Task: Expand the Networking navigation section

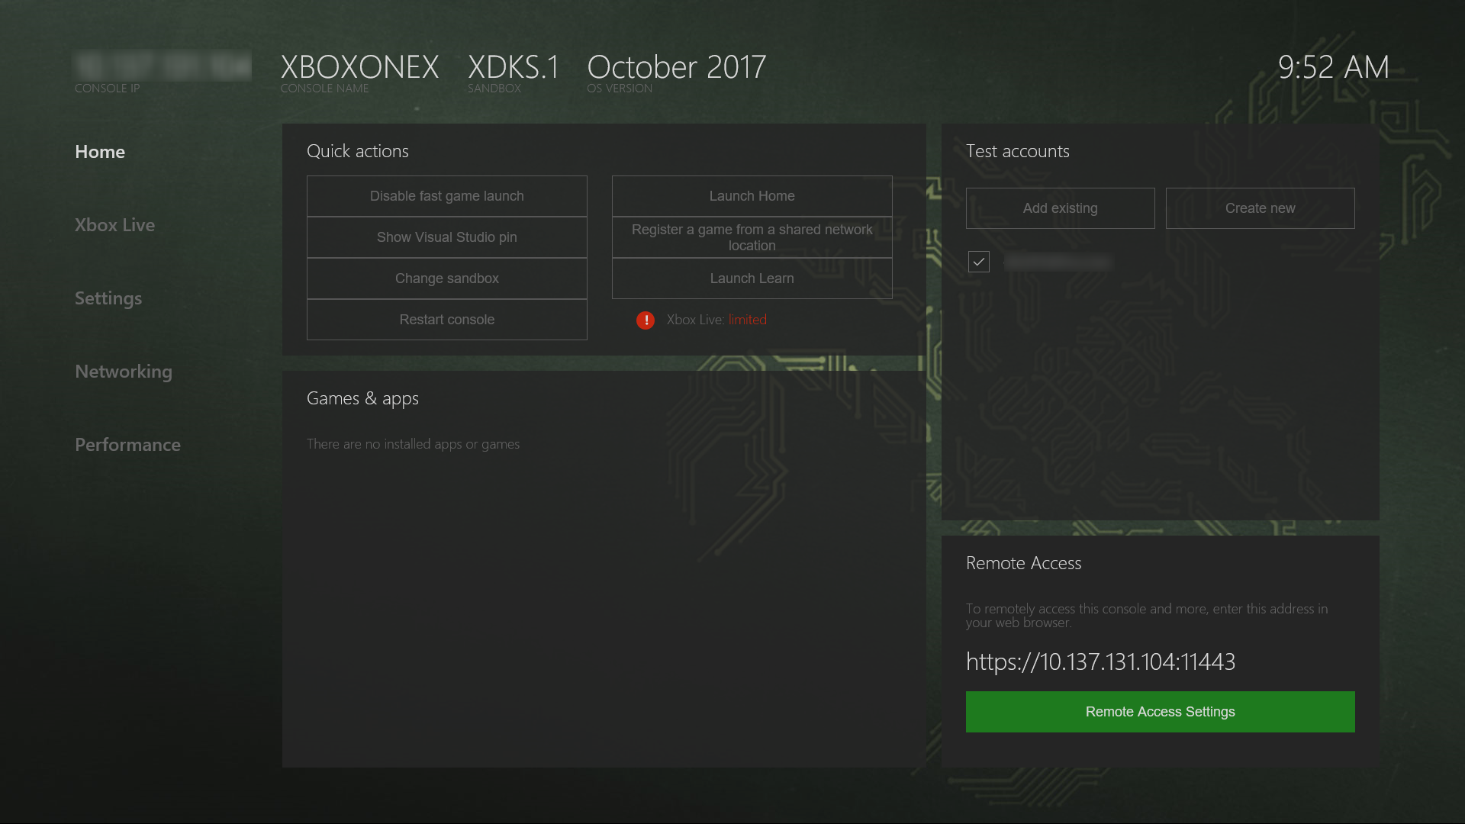Action: point(124,370)
